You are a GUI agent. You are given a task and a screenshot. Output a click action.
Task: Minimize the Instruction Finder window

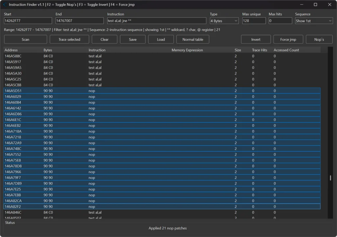click(301, 5)
